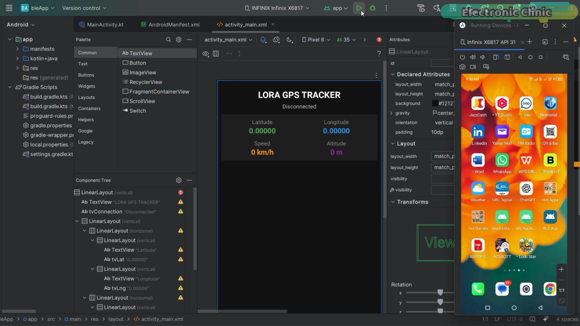The image size is (580, 326).
Task: Adjust Rotation x slider
Action: [440, 292]
